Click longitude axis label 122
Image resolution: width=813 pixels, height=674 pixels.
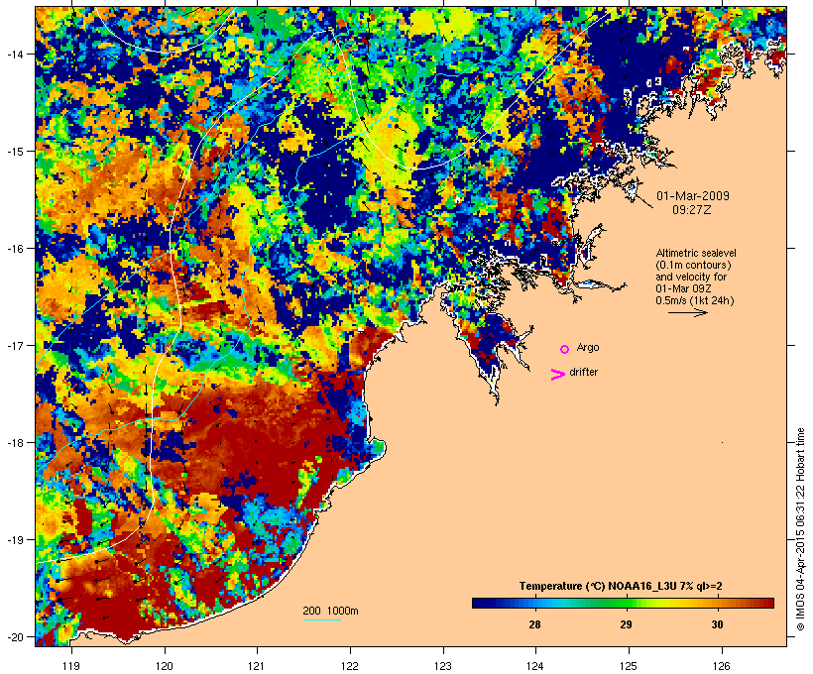350,666
